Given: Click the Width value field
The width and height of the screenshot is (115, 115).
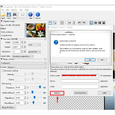Looking at the screenshot, I should coord(16,43).
